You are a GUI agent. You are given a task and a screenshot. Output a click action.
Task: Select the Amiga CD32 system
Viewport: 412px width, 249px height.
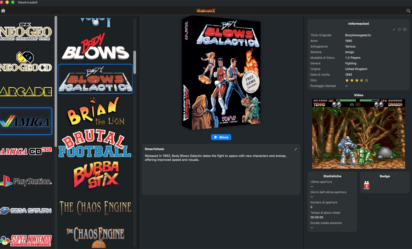tap(26, 151)
